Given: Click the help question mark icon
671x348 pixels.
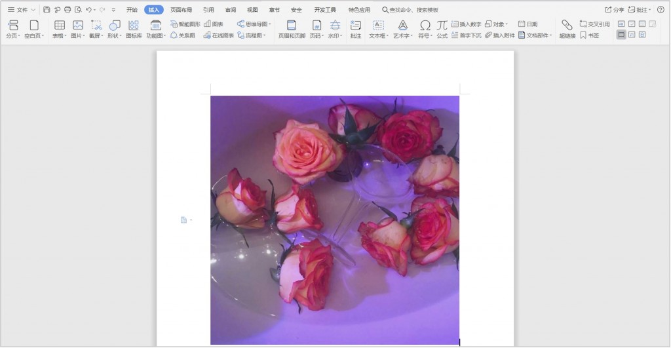Looking at the screenshot, I should point(661,9).
